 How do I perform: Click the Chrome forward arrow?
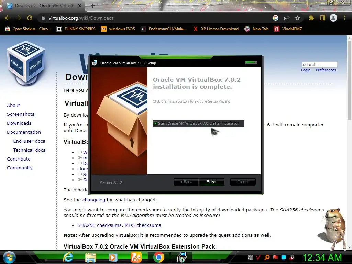[19, 18]
